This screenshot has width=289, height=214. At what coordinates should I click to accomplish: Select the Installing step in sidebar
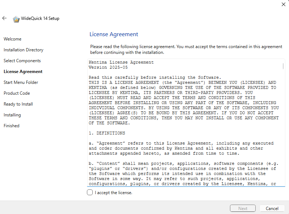[12, 115]
